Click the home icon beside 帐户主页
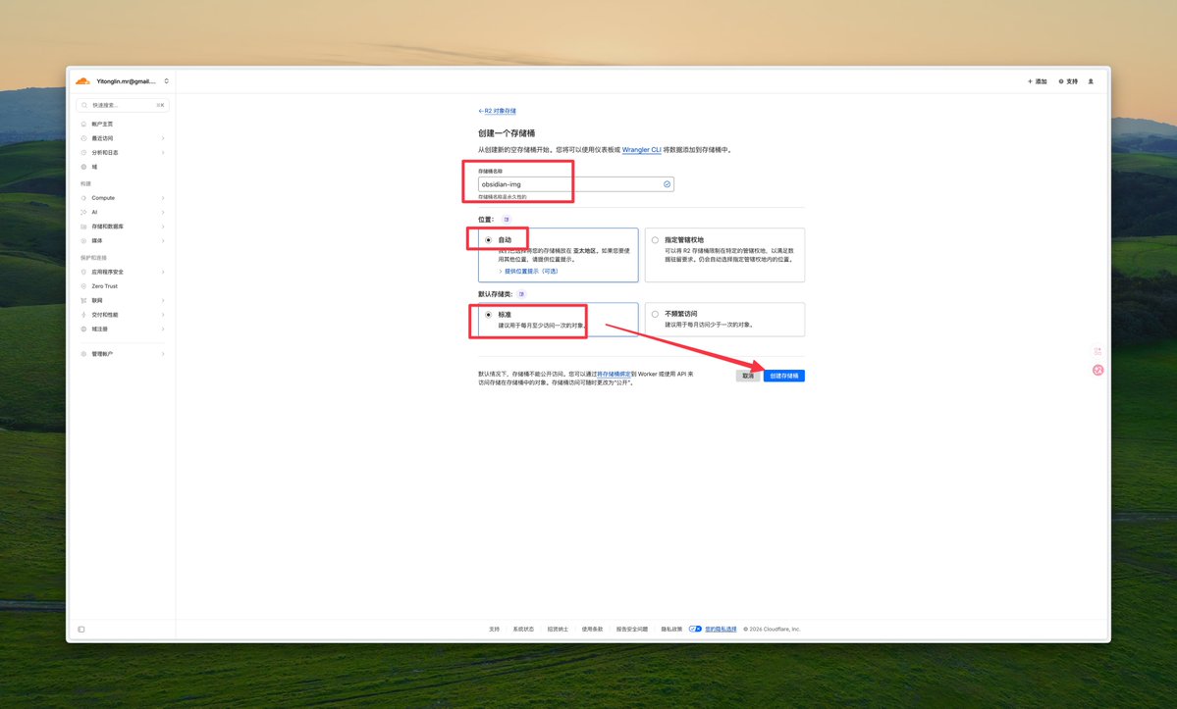Viewport: 1177px width, 709px height. pos(83,124)
